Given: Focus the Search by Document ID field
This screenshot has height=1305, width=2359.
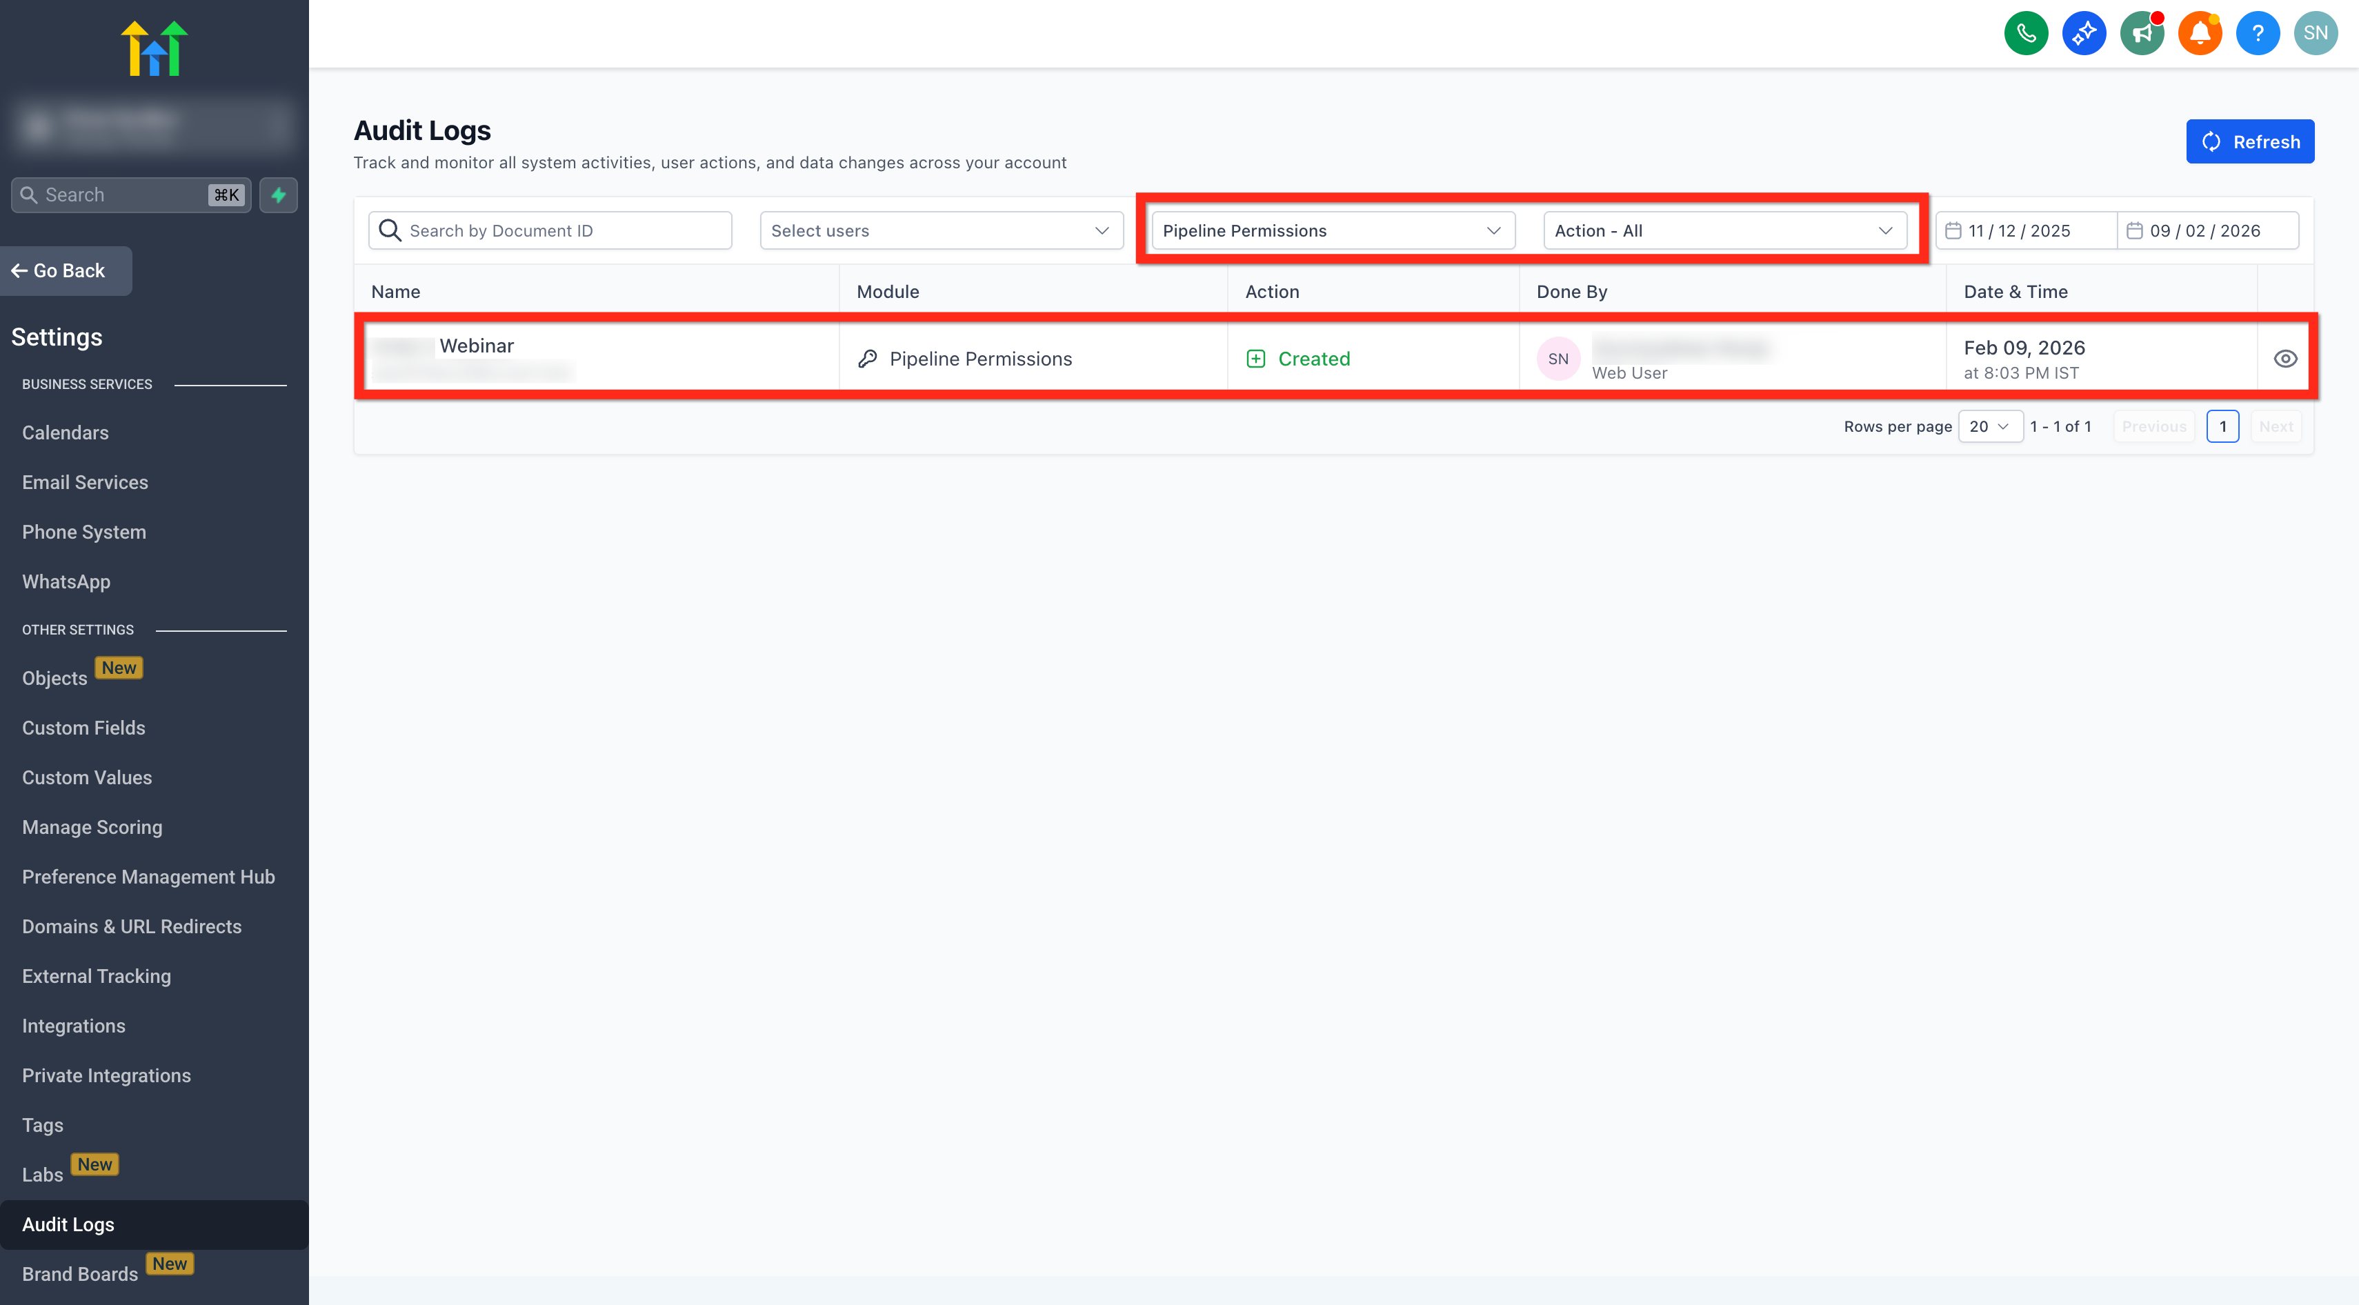Looking at the screenshot, I should pos(550,231).
